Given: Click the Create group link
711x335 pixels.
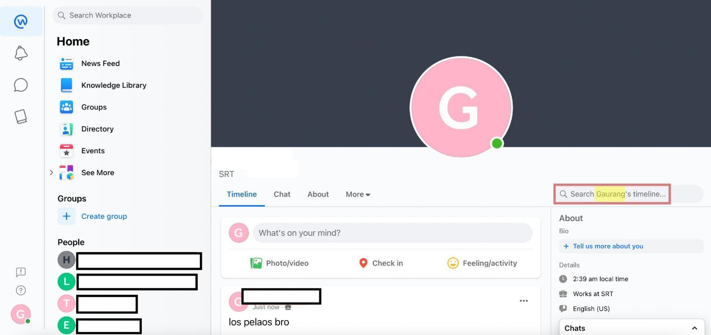Looking at the screenshot, I should pos(104,216).
